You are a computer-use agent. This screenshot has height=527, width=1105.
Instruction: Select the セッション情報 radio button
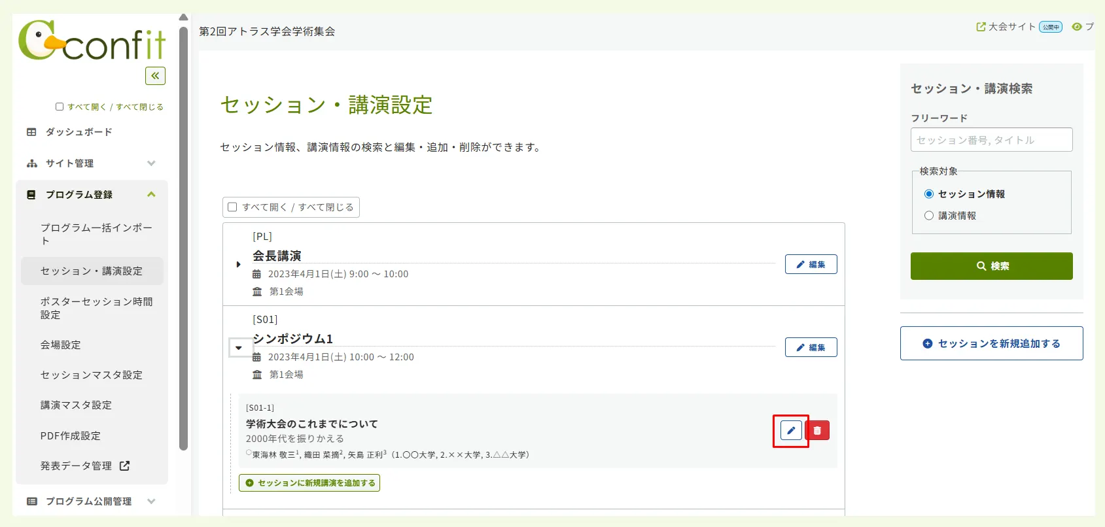(928, 194)
